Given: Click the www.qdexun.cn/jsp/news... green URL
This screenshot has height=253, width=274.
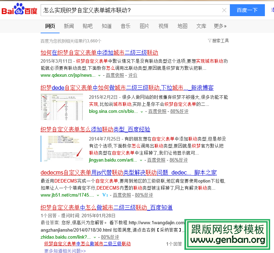Looking at the screenshot, I should [x=68, y=75].
